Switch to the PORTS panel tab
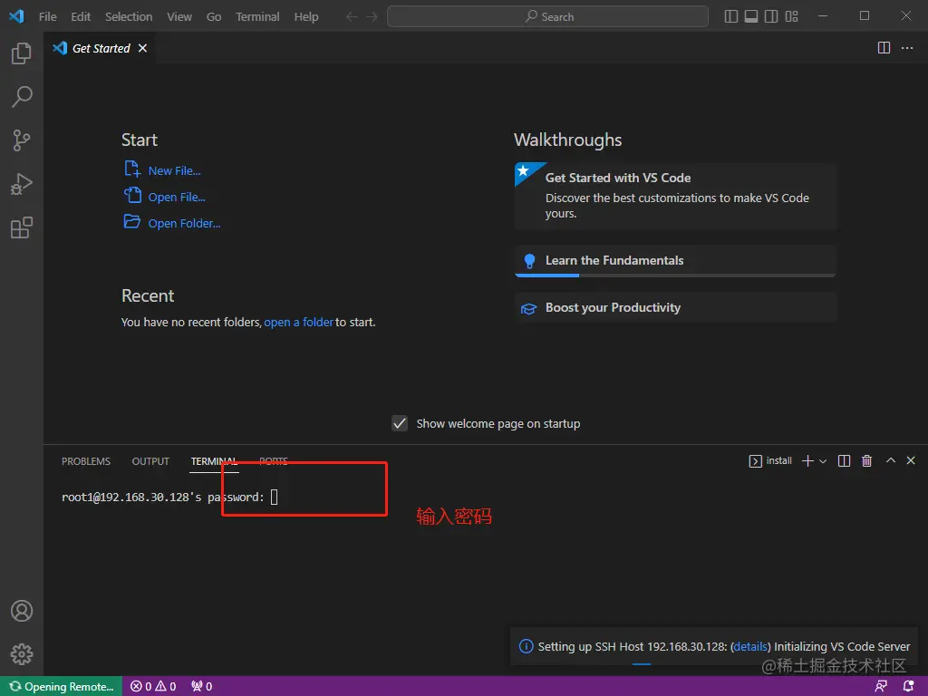The width and height of the screenshot is (928, 696). (x=274, y=461)
